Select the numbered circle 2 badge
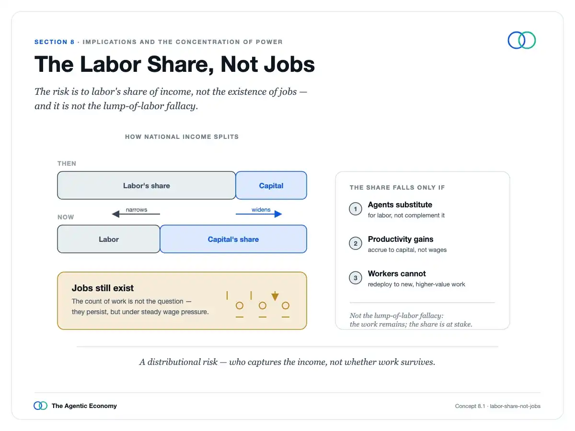Viewport: 575px width, 431px height. point(356,244)
